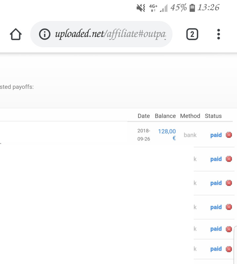Viewport: 237px width, 264px height.
Task: Open the Chrome three-dot menu
Action: [218, 34]
